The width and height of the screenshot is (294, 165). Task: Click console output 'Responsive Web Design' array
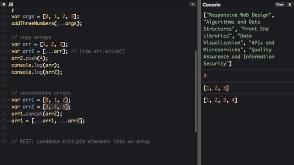pos(239,39)
